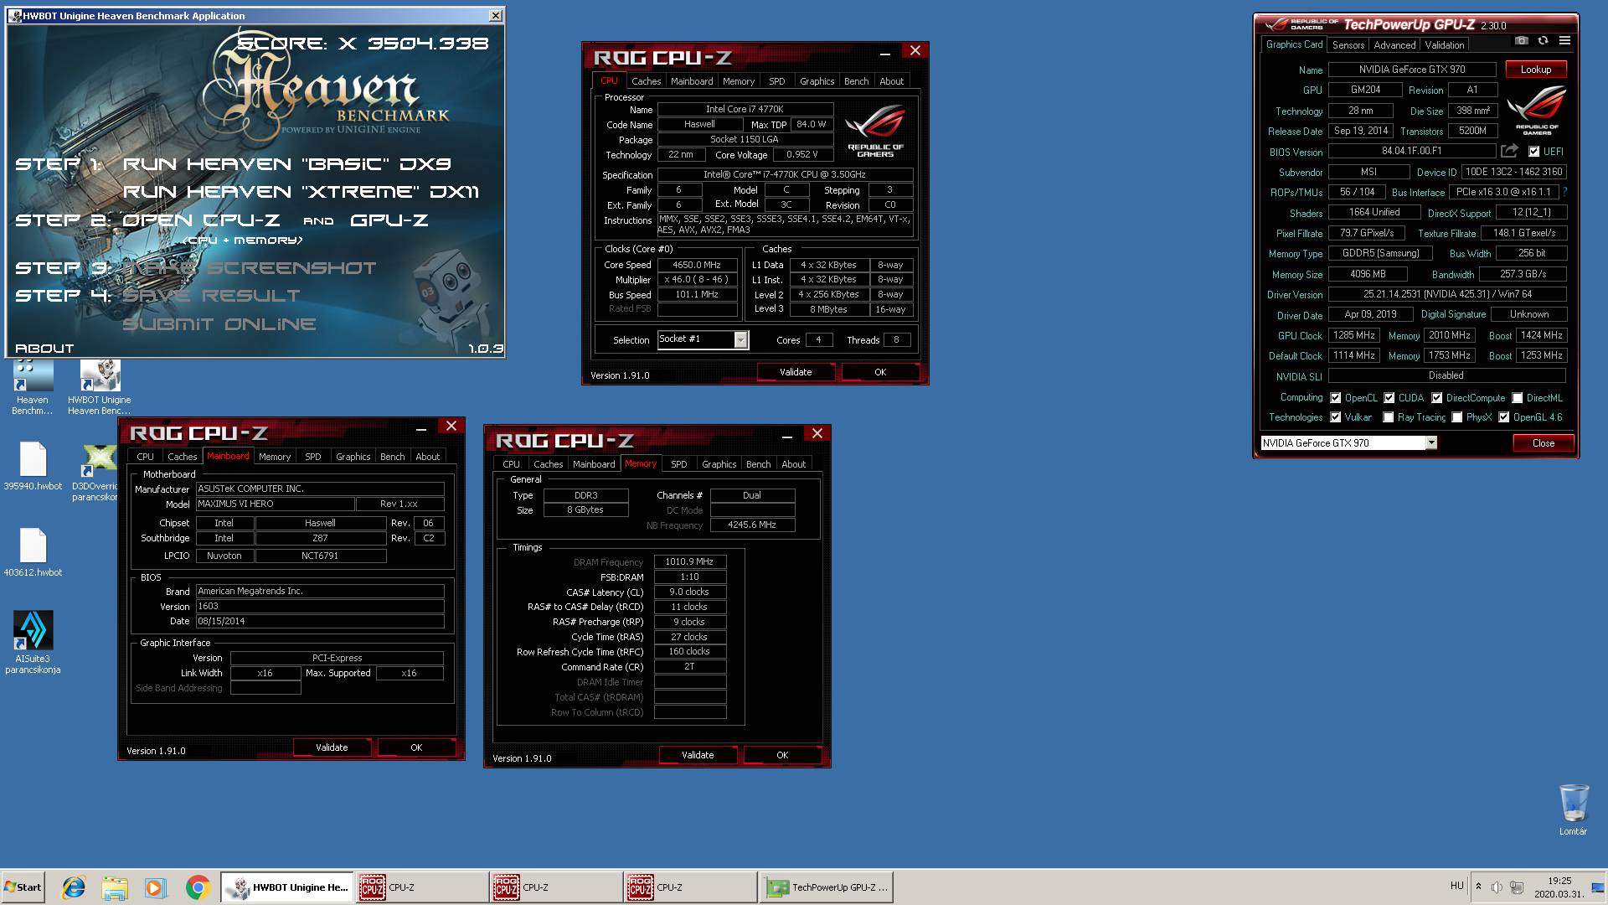Click the Bus Interface question mark in GPU-Z

pyautogui.click(x=1564, y=192)
